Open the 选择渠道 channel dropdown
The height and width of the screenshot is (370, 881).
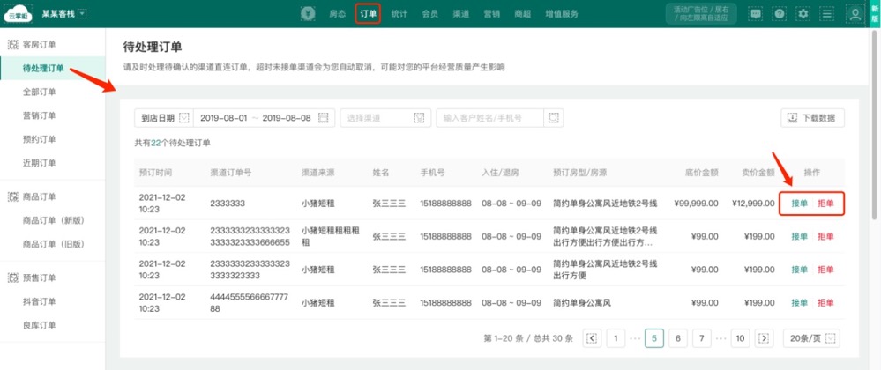(385, 118)
